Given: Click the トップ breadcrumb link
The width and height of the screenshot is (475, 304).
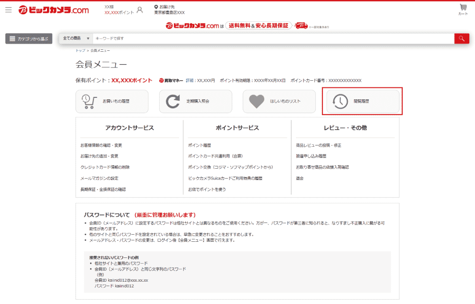Looking at the screenshot, I should (80, 50).
